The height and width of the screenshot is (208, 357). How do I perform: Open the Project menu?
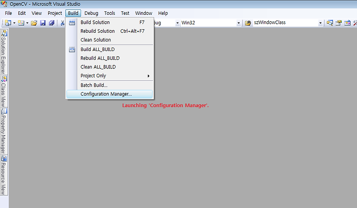[x=55, y=13]
